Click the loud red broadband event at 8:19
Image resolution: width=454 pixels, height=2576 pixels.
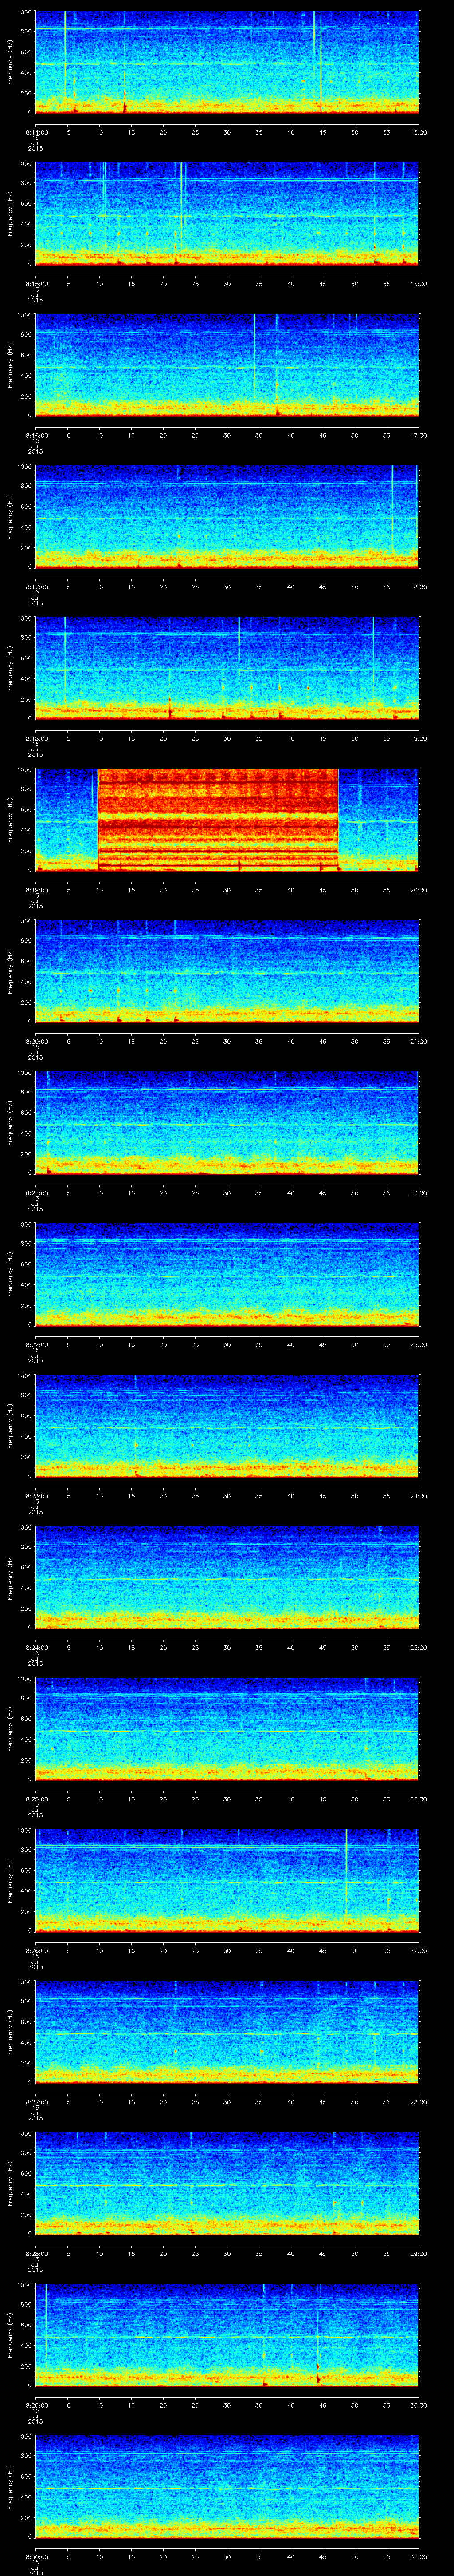[218, 819]
